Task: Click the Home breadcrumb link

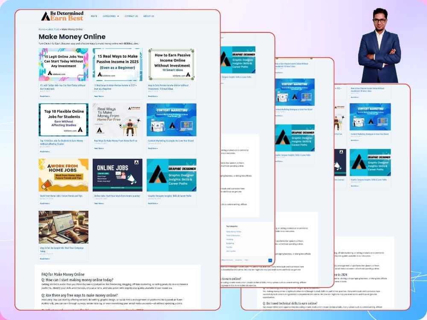Action: click(x=41, y=29)
